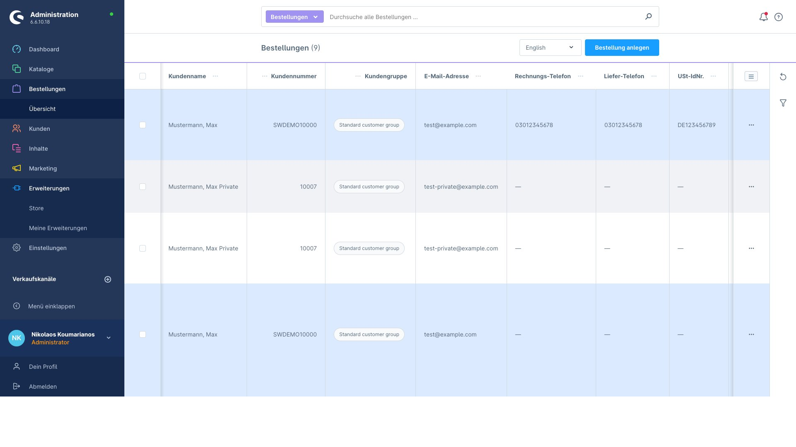Click Bestellung anlegen button

[622, 48]
